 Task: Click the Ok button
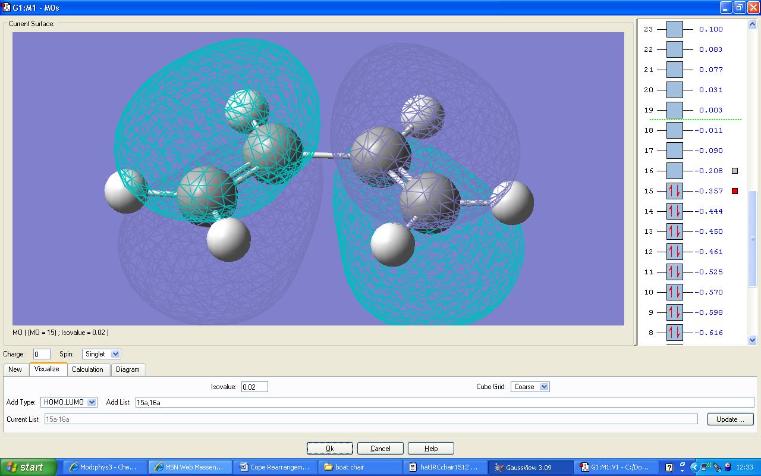tap(330, 449)
